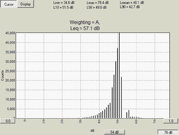Click the Leq = 57.1 dB title text
Image resolution: width=179 pixels, height=135 pixels.
point(85,28)
